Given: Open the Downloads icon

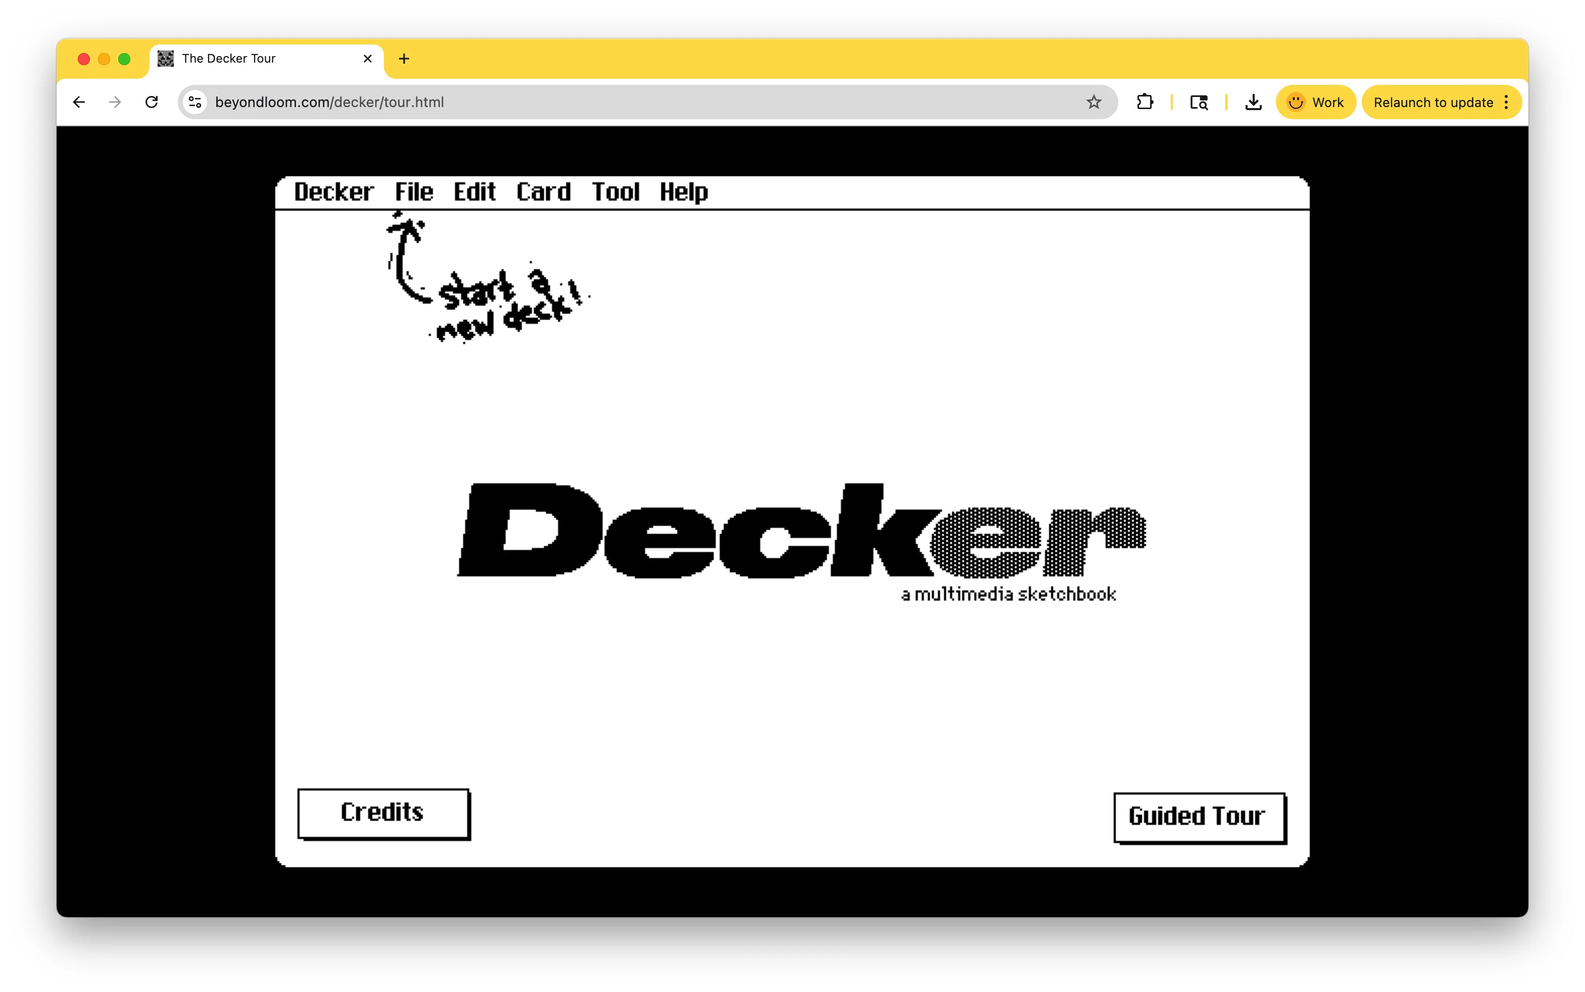Looking at the screenshot, I should coord(1253,103).
